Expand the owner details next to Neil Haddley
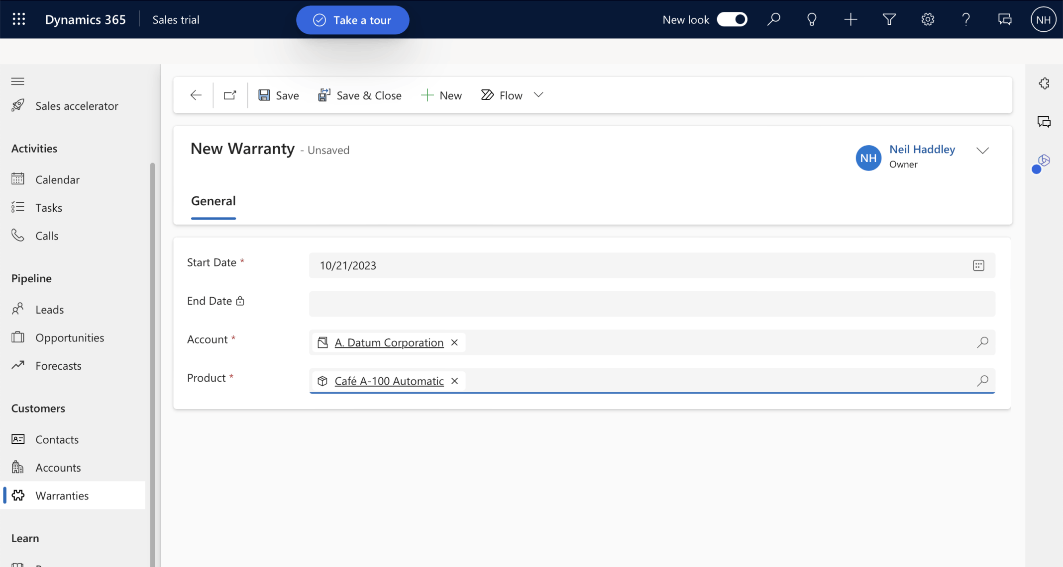1063x567 pixels. 983,150
